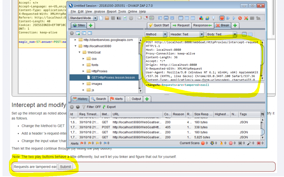The height and width of the screenshot is (177, 284).
Task: Toggle show tab names and icons button
Action: (x=152, y=18)
